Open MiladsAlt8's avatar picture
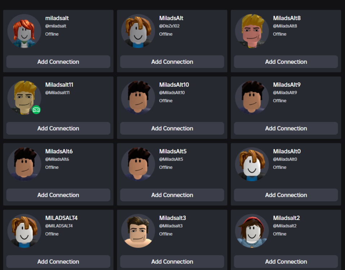Screen dimensions: 345x270 pyautogui.click(x=252, y=31)
